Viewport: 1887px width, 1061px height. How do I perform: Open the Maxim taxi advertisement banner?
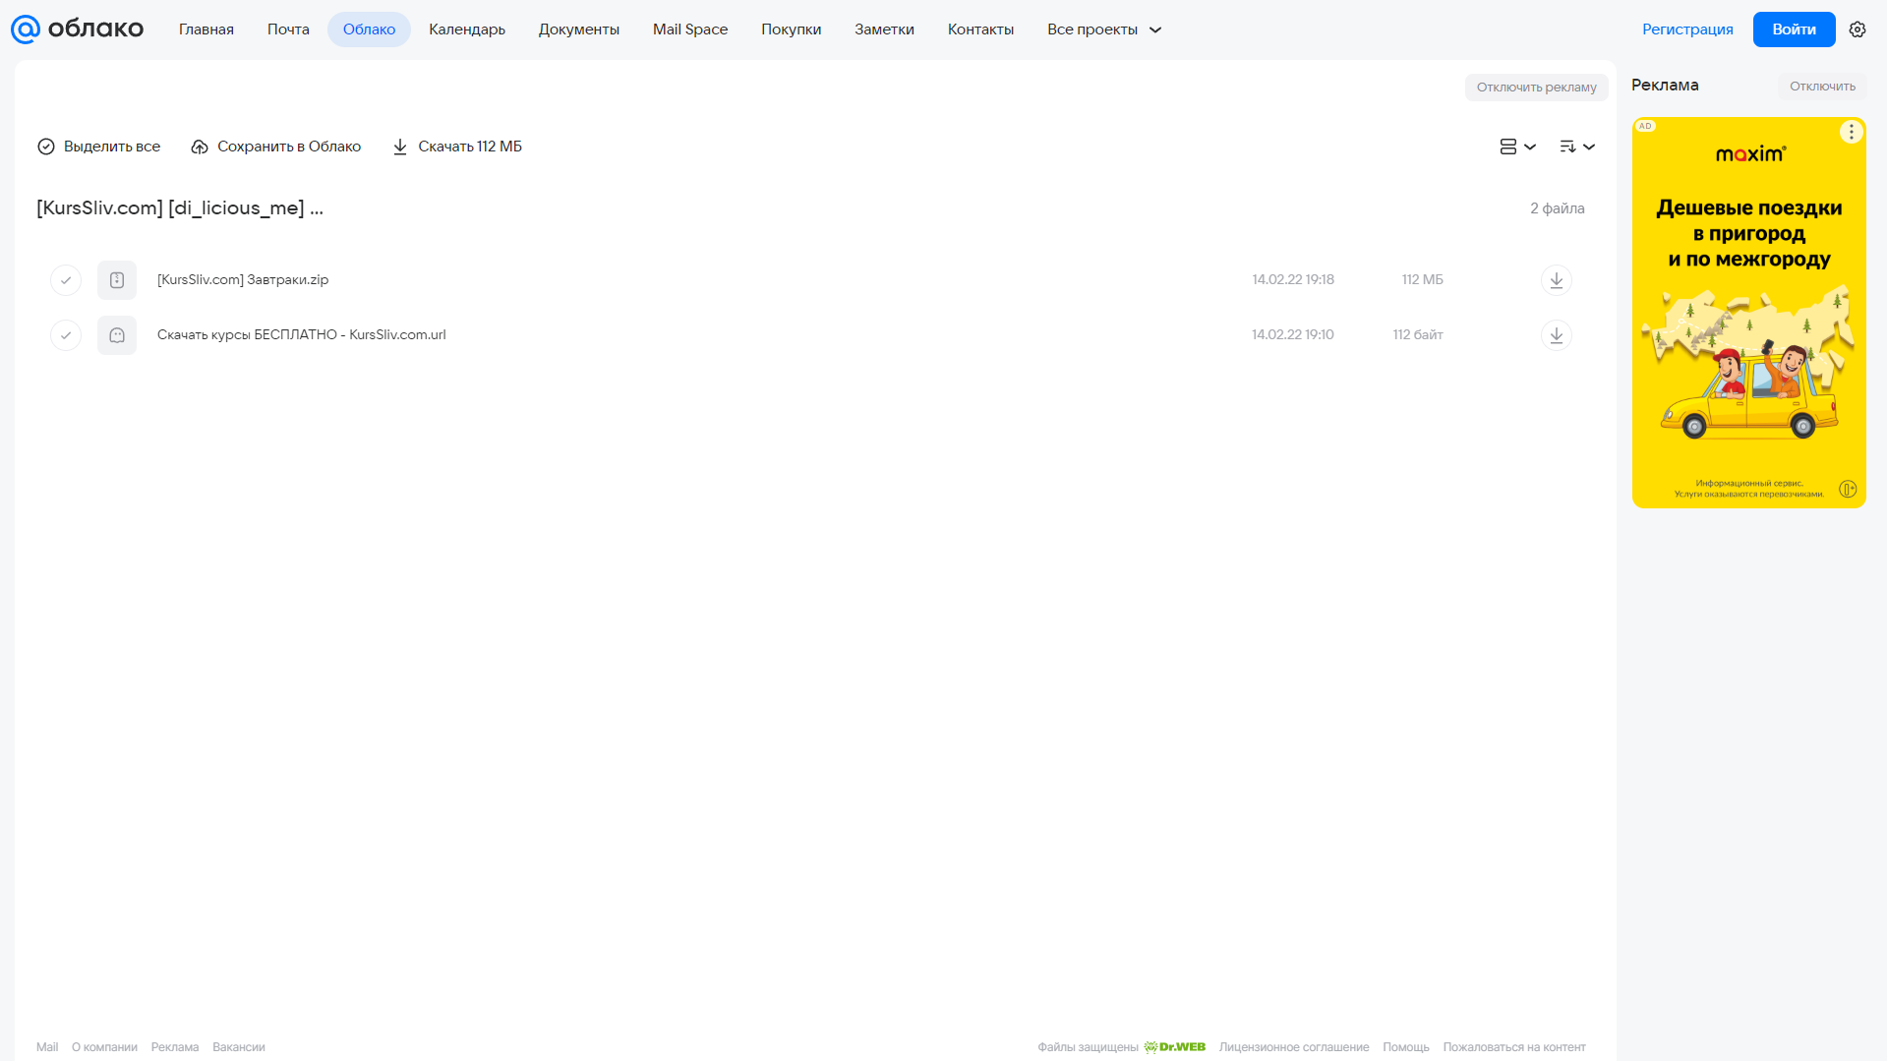(1748, 313)
